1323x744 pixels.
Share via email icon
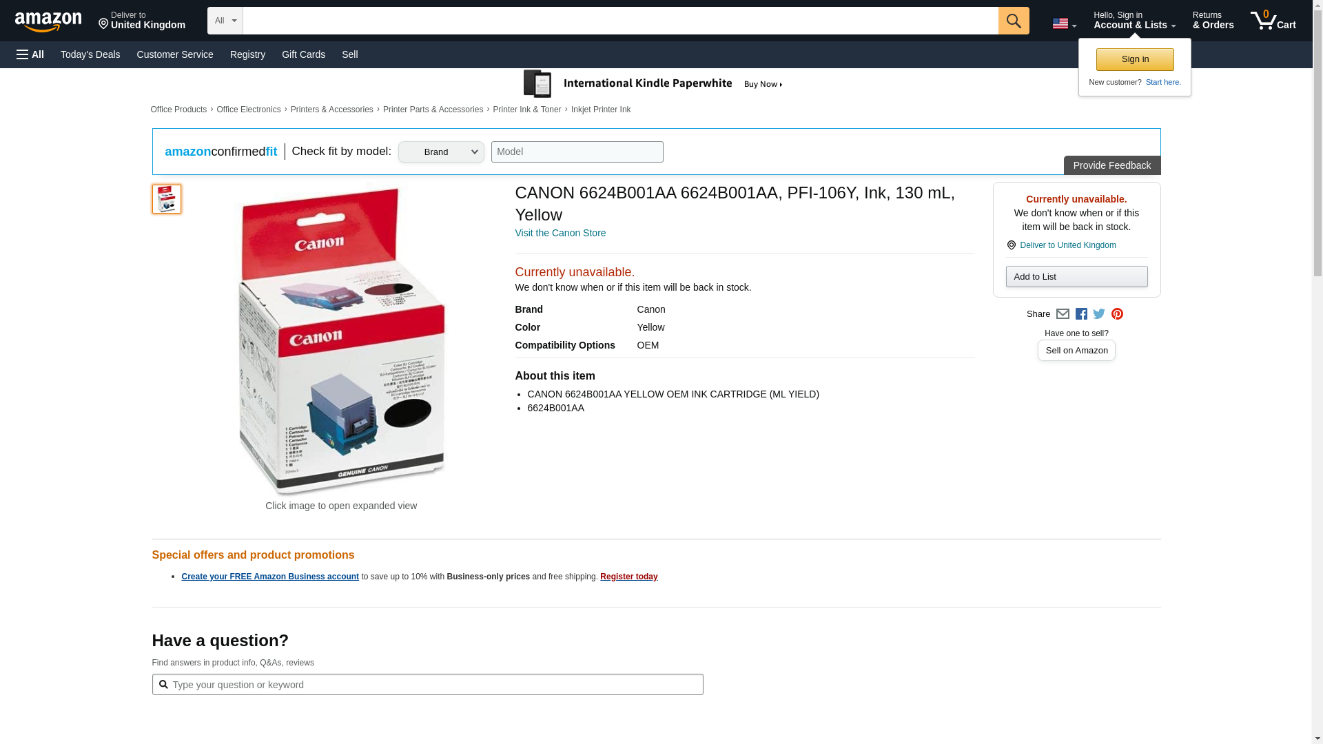click(x=1063, y=314)
